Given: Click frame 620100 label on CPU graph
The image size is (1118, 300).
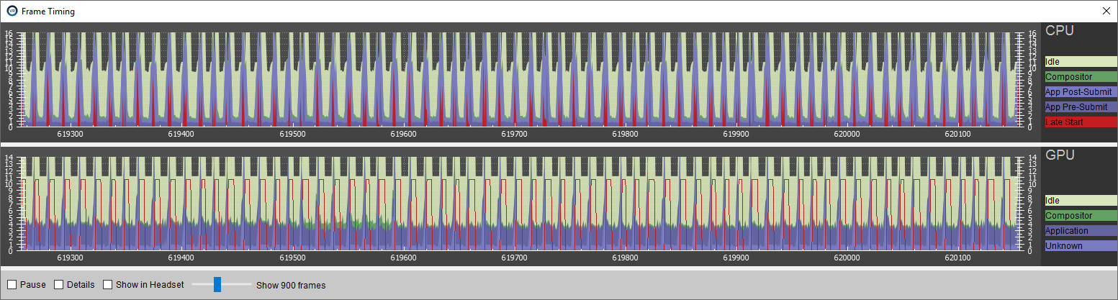Looking at the screenshot, I should (957, 134).
